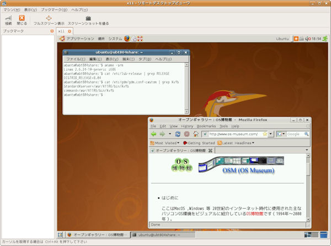This screenshot has width=331, height=246.
Task: Click the search magnifier icon
Action: point(306,134)
